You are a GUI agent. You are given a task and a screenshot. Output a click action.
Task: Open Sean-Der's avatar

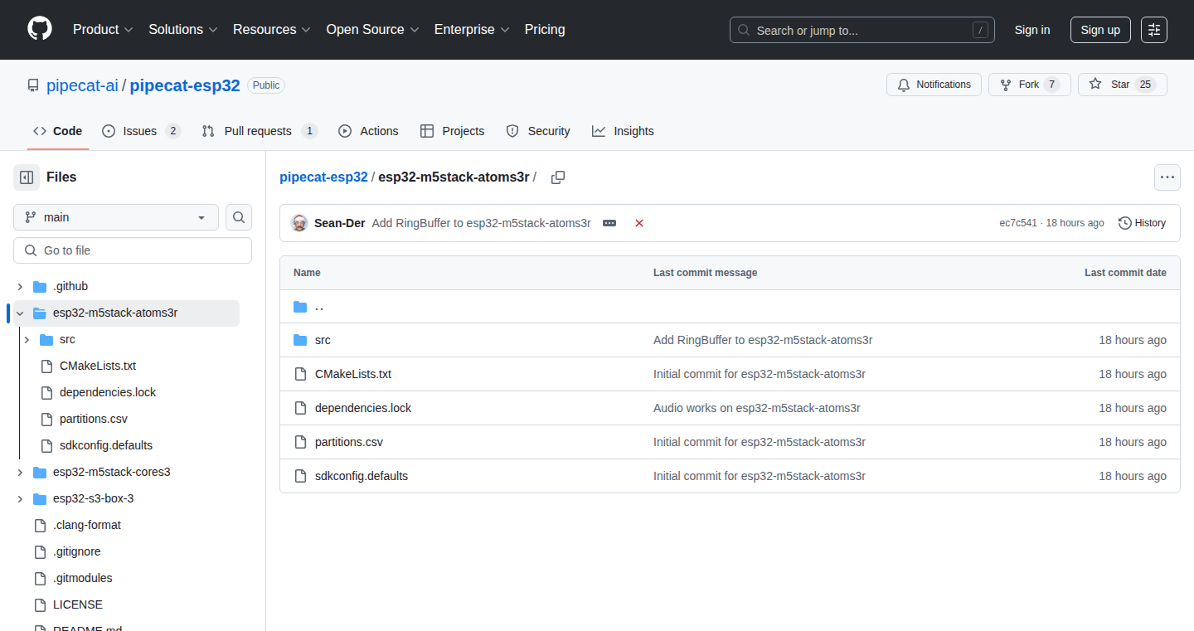299,223
